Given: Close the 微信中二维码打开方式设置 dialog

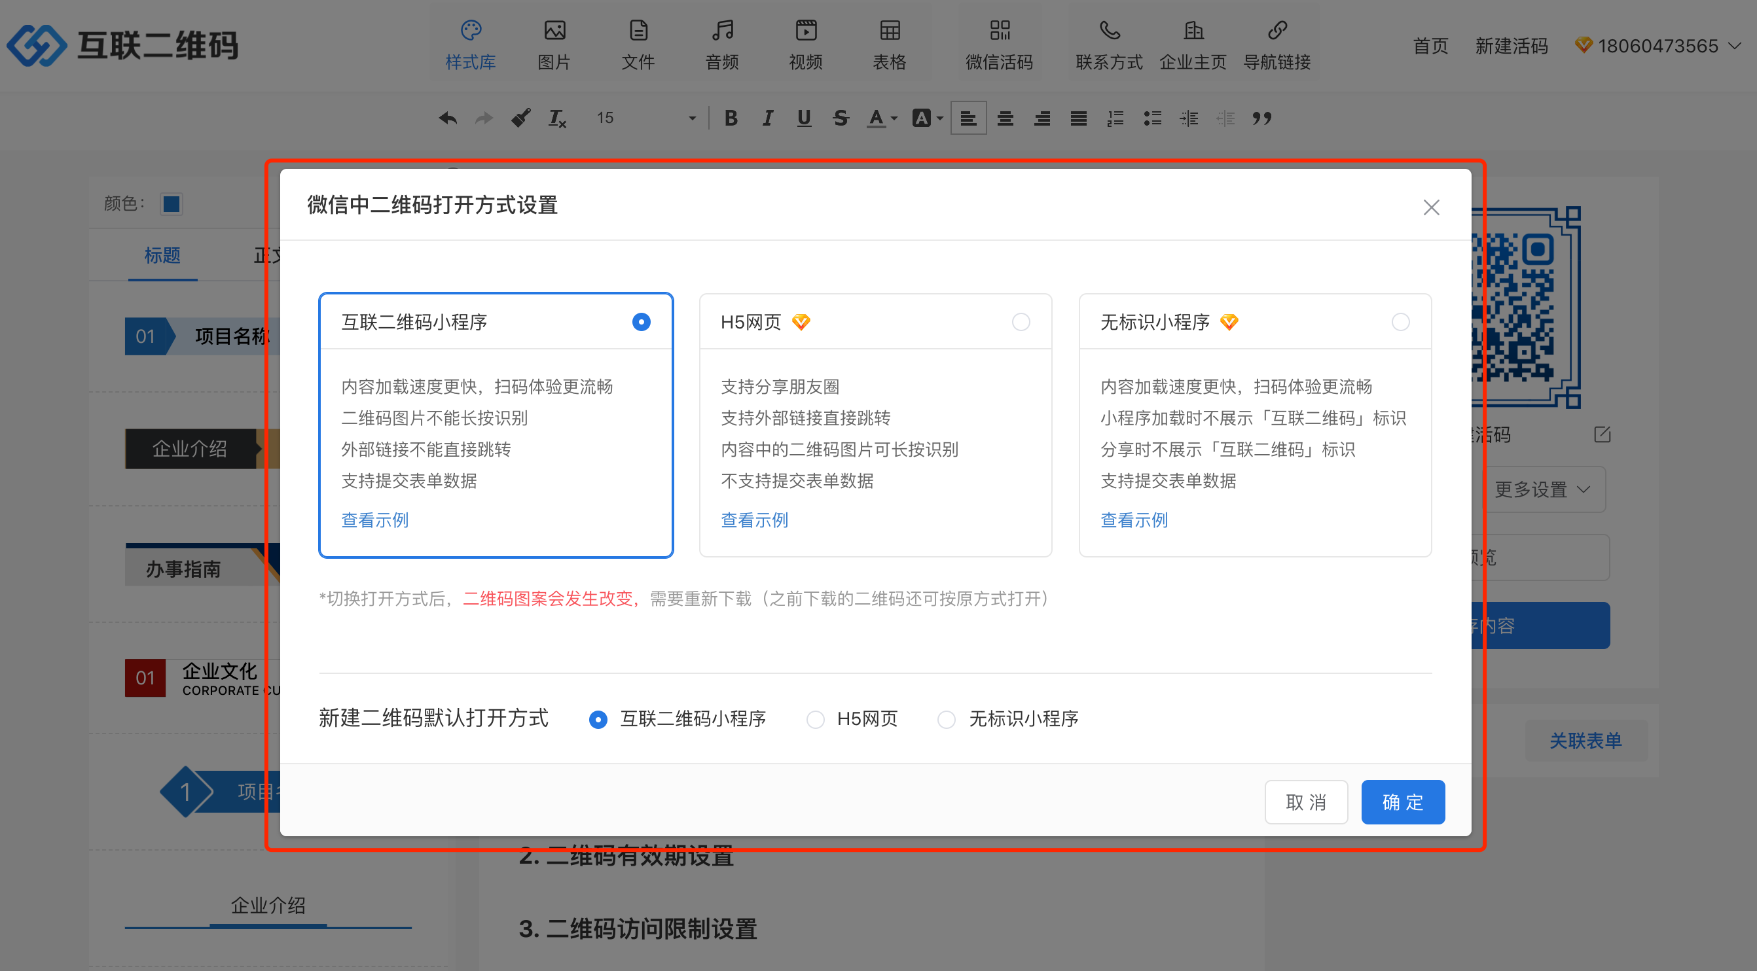Looking at the screenshot, I should [x=1431, y=207].
